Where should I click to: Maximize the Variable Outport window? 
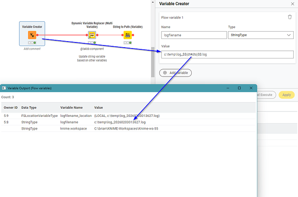239,88
